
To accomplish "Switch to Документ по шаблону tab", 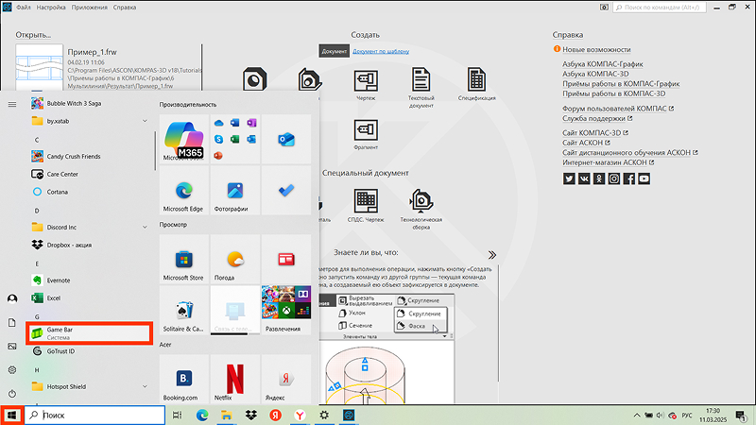I will click(x=381, y=51).
